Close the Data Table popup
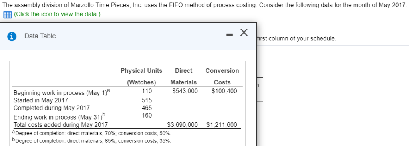 tap(244, 33)
